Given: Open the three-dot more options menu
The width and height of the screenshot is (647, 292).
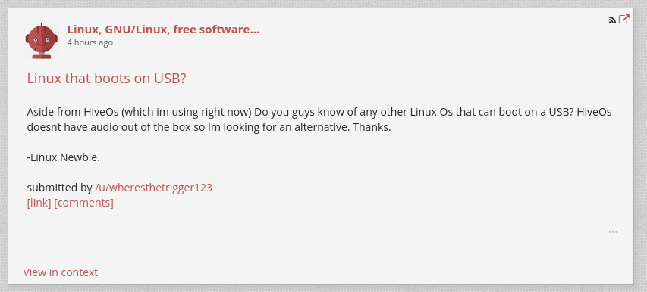Looking at the screenshot, I should click(613, 232).
